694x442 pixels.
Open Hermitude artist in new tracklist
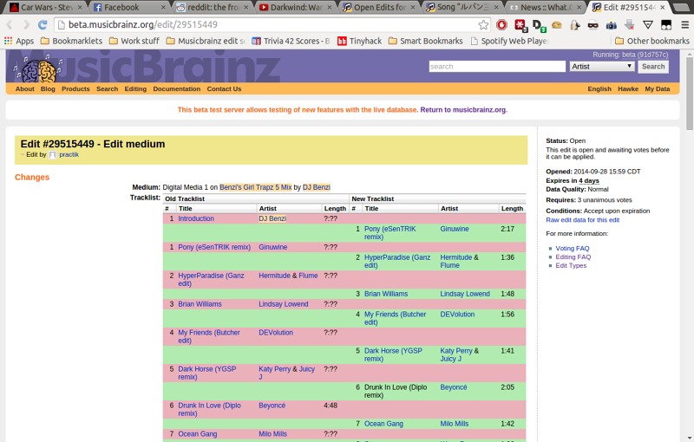tap(456, 257)
